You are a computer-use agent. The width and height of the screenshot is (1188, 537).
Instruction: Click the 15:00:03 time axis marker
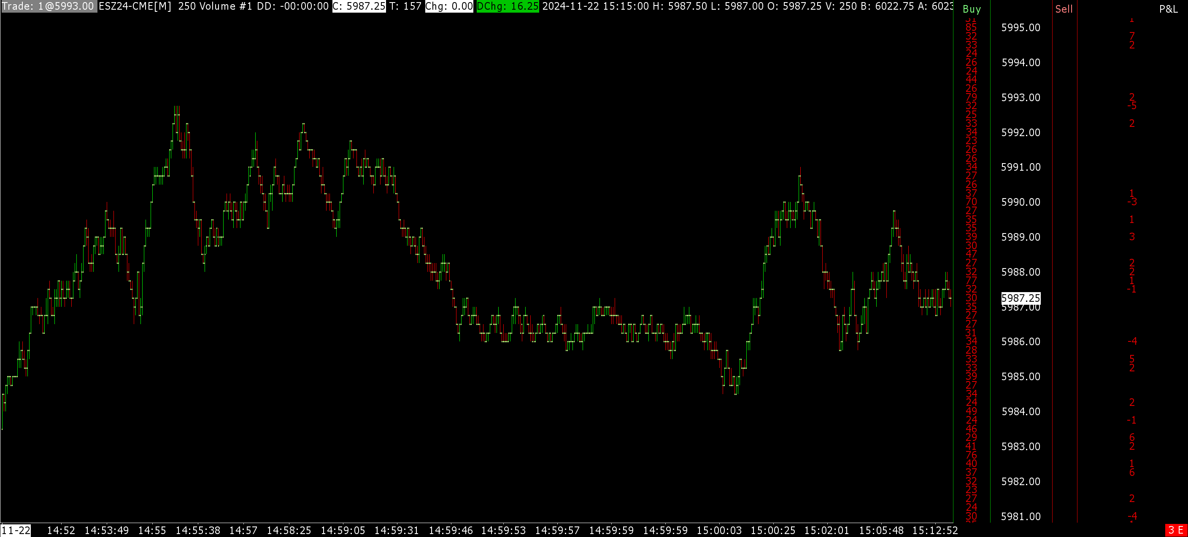click(x=719, y=531)
